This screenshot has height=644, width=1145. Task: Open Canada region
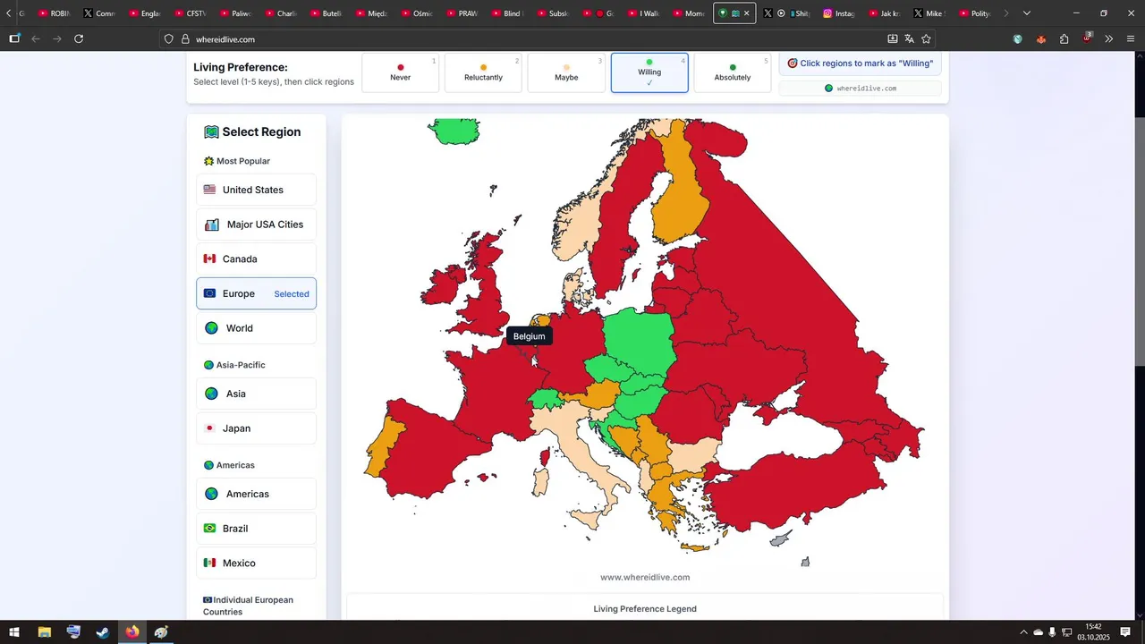[x=256, y=259]
